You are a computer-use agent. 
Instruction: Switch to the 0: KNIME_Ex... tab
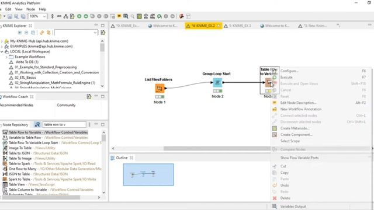(124, 26)
